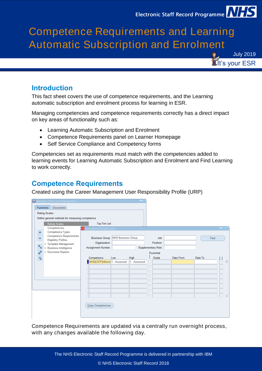This screenshot has width=262, height=371.
Task: Click the Navigator window icon in its title bar
Action: click(34, 201)
